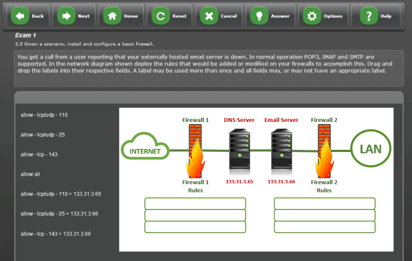Click the LAN circle in diagram

371,148
